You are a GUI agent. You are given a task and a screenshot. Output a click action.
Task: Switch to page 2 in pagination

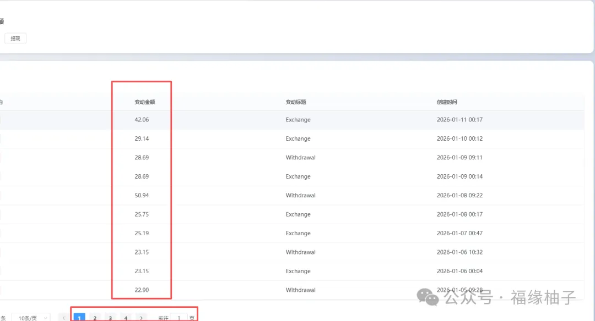[95, 318]
